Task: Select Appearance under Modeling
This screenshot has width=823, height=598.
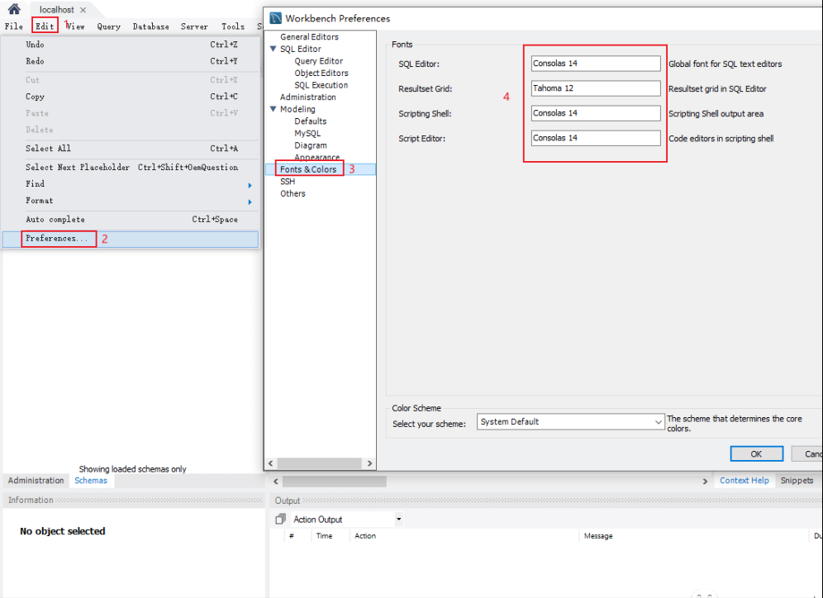Action: pos(316,158)
